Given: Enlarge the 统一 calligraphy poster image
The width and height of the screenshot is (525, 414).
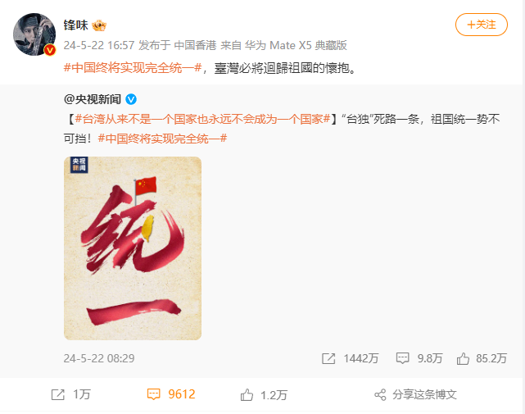Looking at the screenshot, I should (x=133, y=248).
